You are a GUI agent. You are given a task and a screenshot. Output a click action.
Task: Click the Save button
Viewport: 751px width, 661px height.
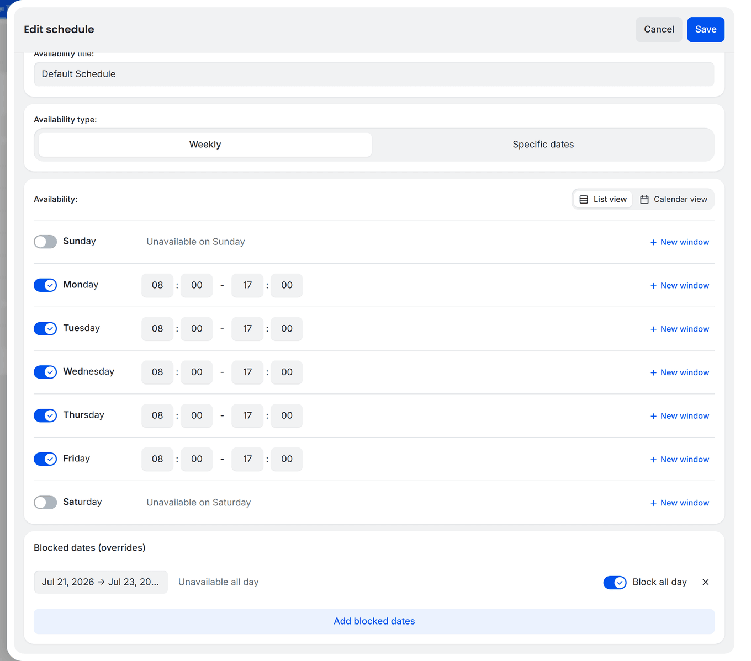705,30
